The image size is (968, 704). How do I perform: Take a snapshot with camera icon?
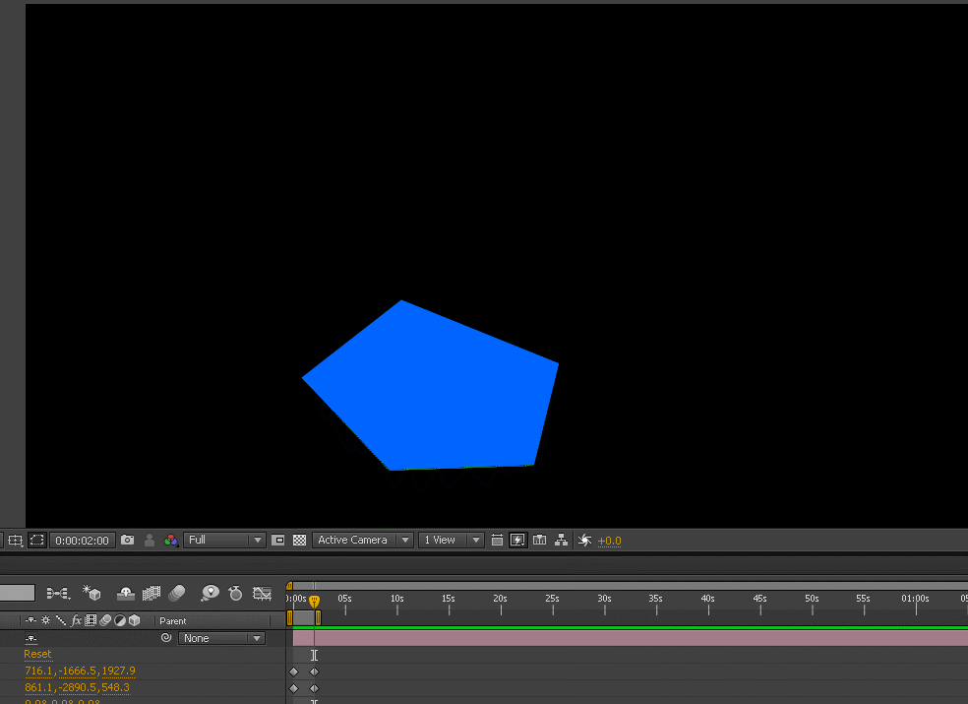click(127, 540)
